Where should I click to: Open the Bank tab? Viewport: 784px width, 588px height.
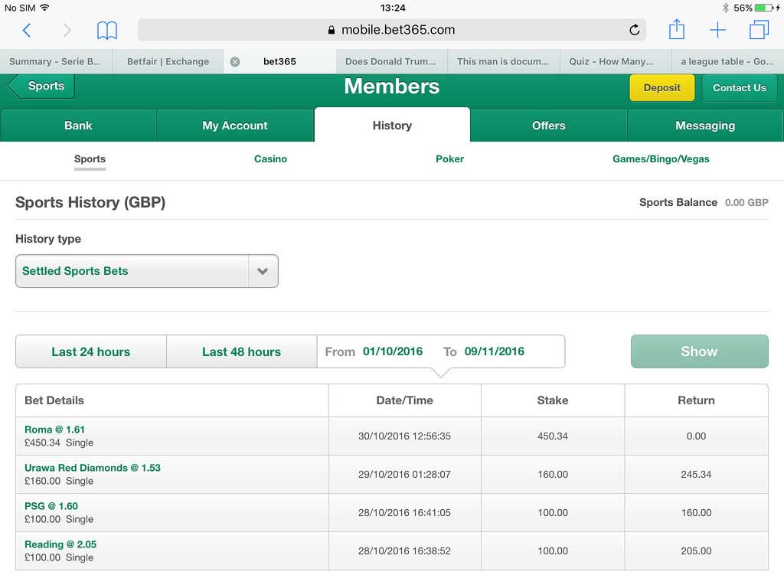[78, 125]
